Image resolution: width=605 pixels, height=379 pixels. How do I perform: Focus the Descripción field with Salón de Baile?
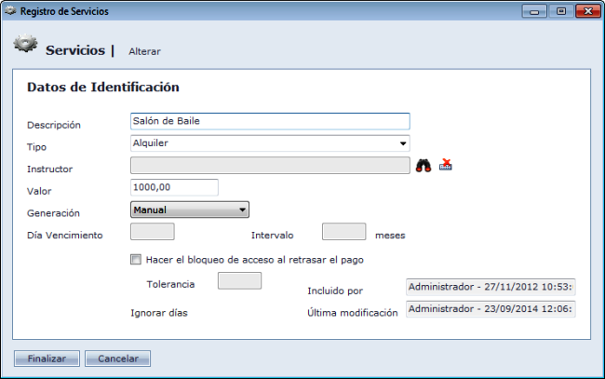[270, 121]
